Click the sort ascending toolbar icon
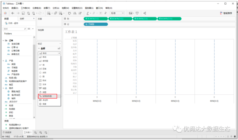Viewport: 238px width, 140px height. click(x=75, y=13)
